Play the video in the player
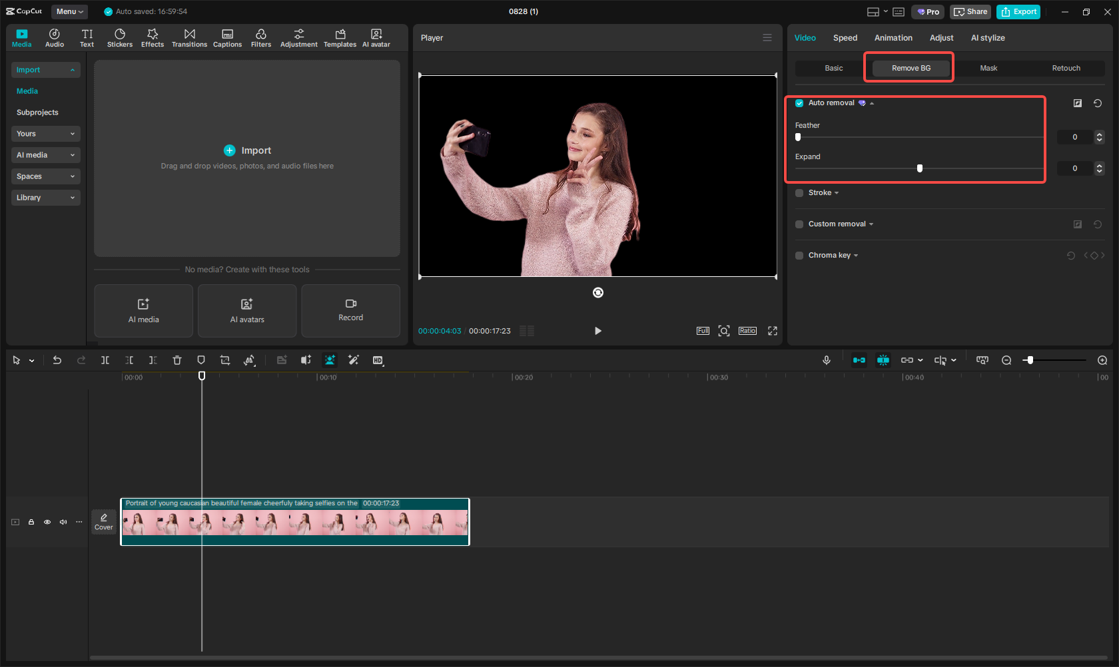Image resolution: width=1119 pixels, height=667 pixels. click(597, 331)
